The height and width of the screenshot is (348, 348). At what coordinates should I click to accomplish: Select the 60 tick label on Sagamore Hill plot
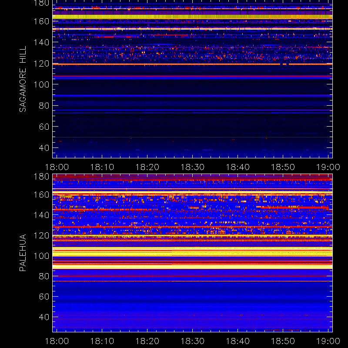44,127
